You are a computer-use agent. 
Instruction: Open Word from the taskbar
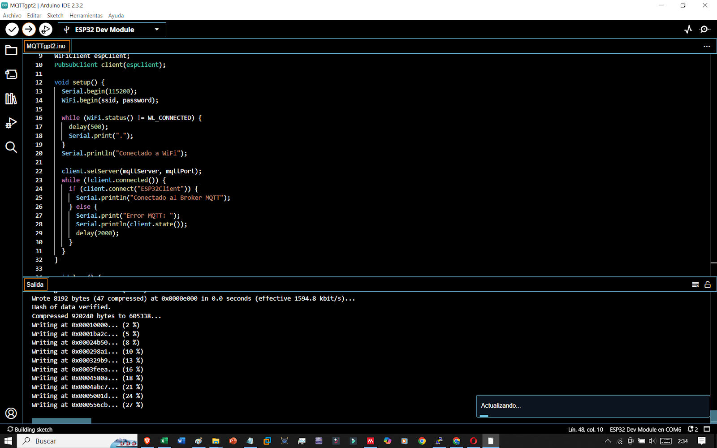pyautogui.click(x=181, y=441)
